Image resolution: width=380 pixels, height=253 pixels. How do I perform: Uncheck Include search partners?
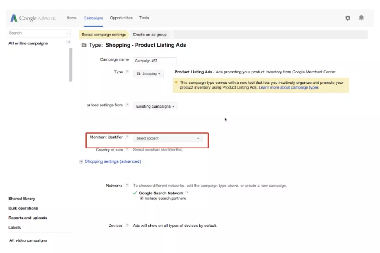coord(142,199)
